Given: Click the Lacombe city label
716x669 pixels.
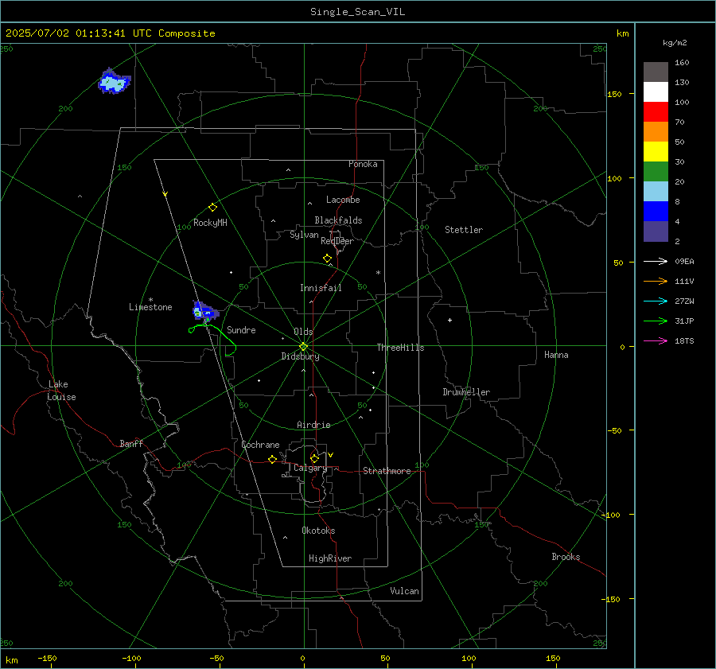Looking at the screenshot, I should [343, 200].
